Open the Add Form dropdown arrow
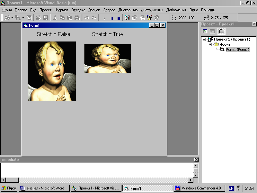This screenshot has width=257, height=193. tap(23, 18)
